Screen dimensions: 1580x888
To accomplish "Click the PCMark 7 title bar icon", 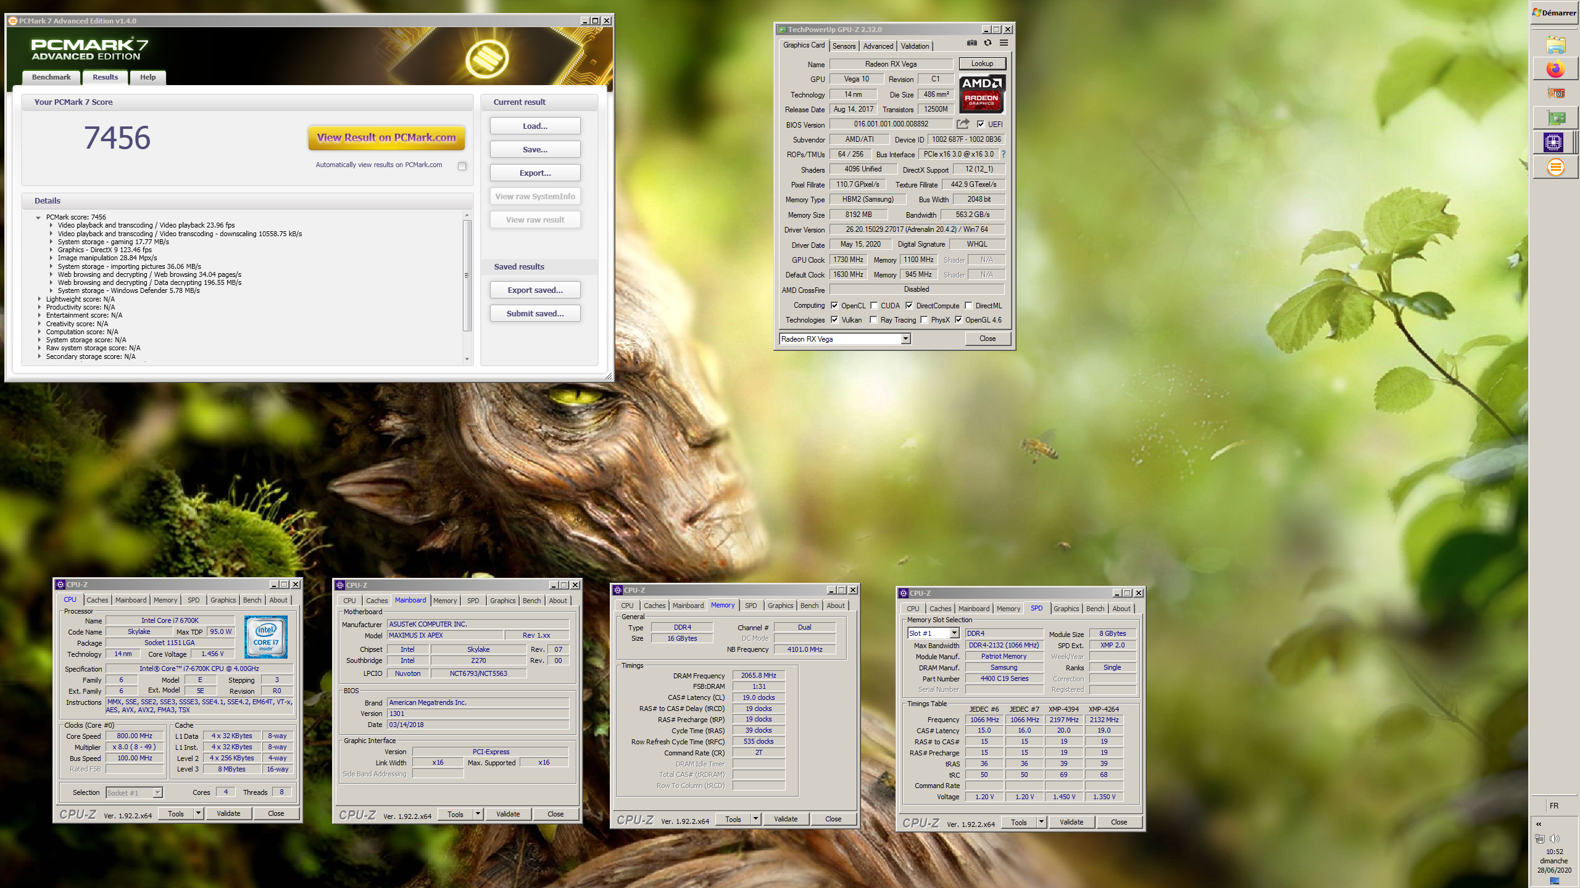I will point(12,21).
